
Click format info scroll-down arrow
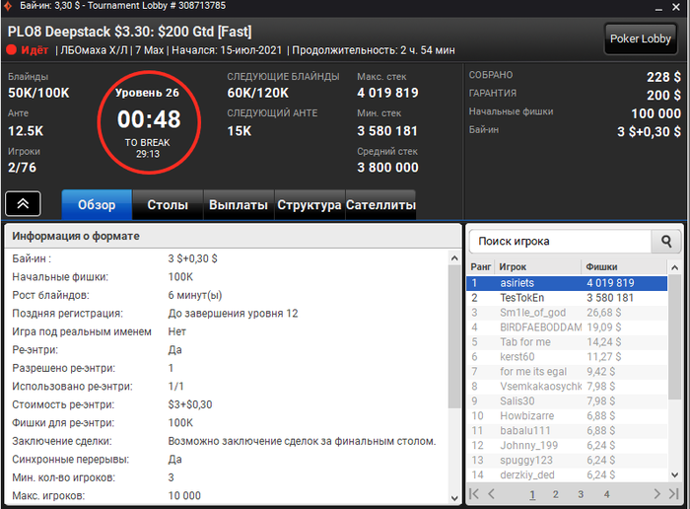click(454, 498)
